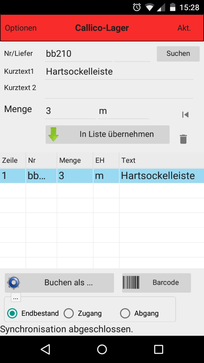Tap the Android back navigation icon
The height and width of the screenshot is (363, 204).
[x=45, y=349]
